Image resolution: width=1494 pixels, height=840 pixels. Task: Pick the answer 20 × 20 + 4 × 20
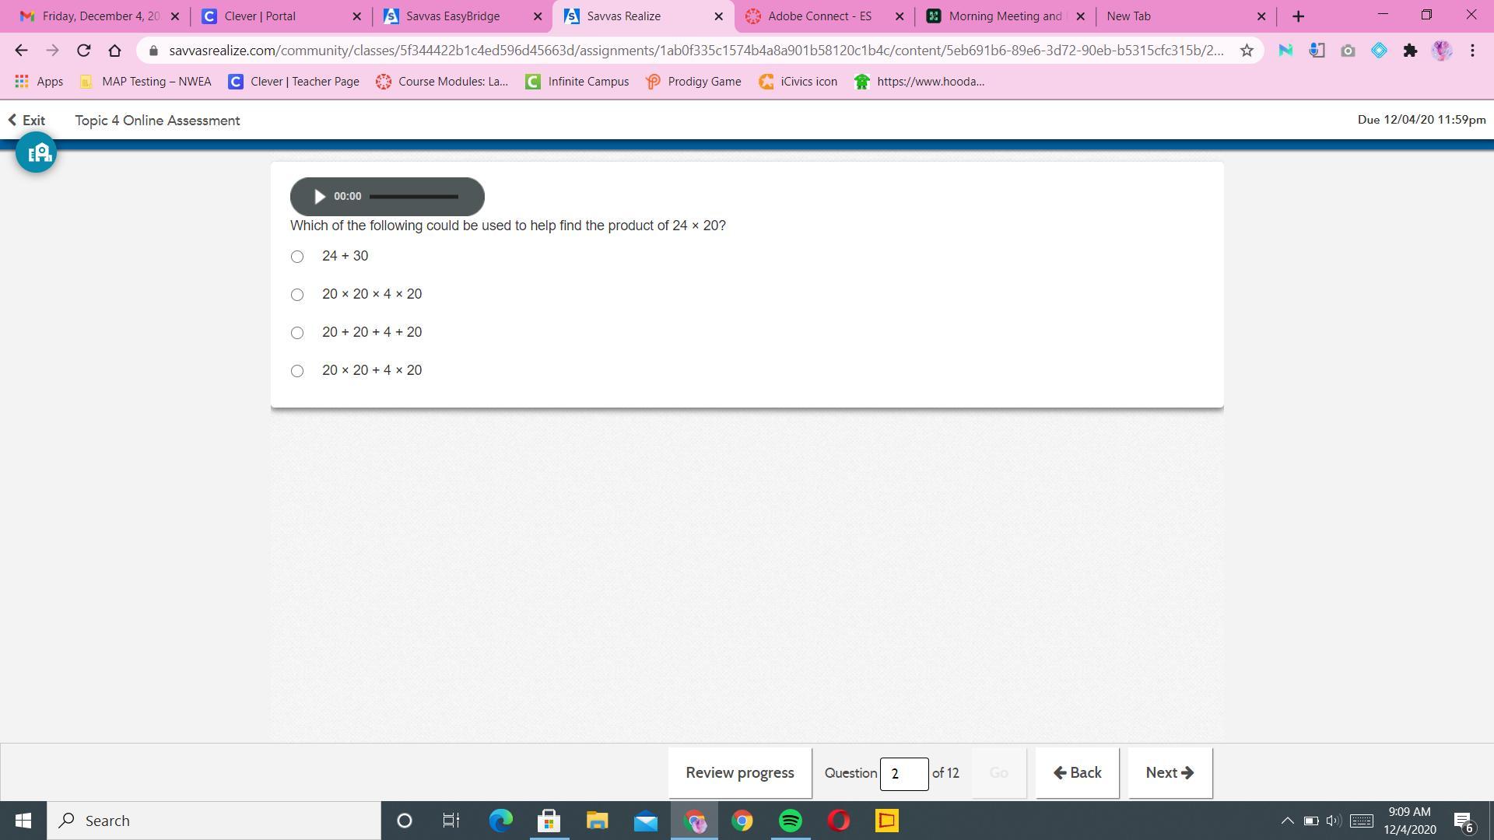click(297, 371)
